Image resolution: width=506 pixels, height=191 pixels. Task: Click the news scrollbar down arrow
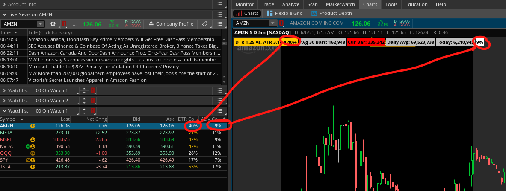click(224, 82)
